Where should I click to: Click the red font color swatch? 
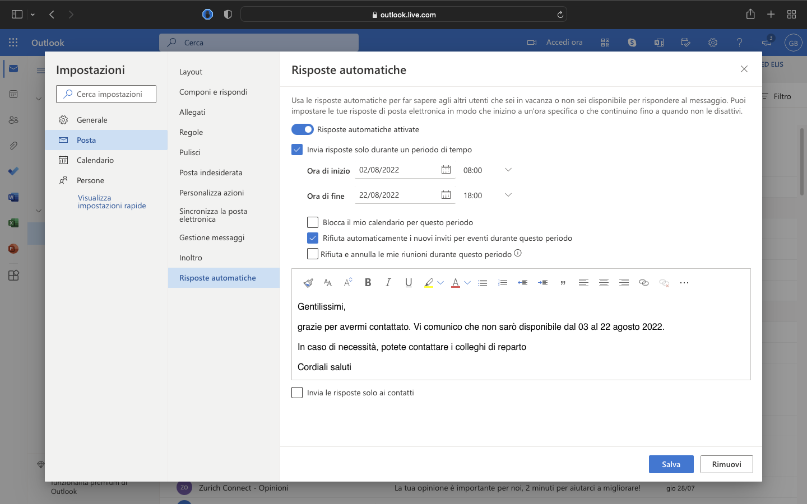coord(455,283)
